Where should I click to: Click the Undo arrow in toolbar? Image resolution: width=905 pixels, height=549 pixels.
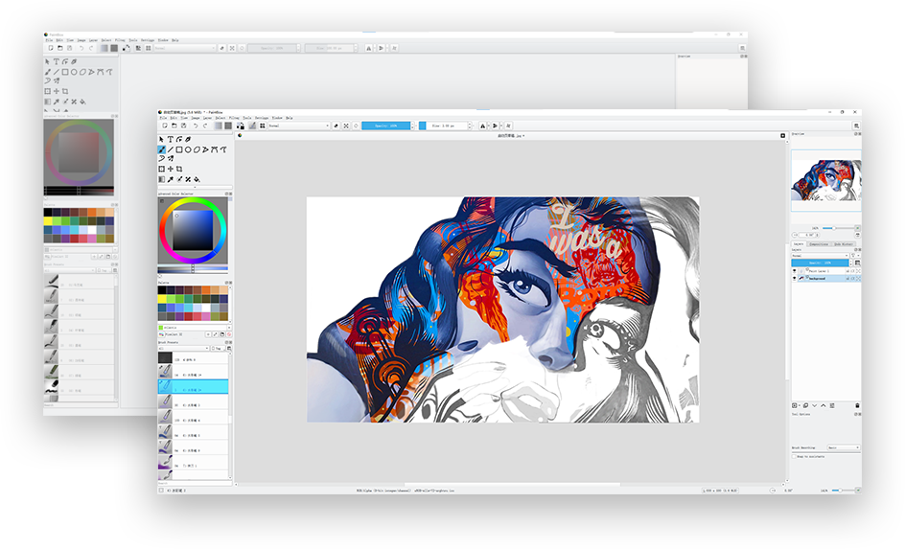click(195, 126)
